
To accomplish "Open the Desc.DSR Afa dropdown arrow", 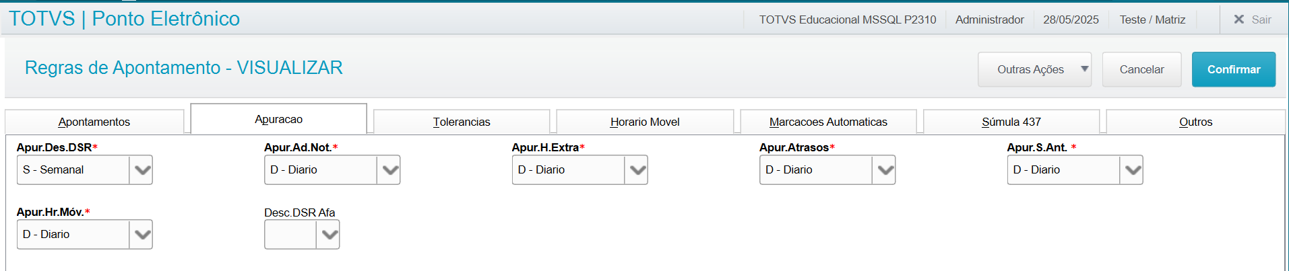I will (x=329, y=235).
